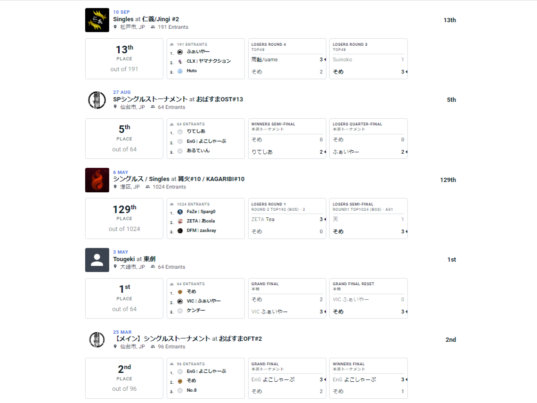Click ZETA | あcola in the standings list
Image resolution: width=537 pixels, height=403 pixels.
(201, 221)
